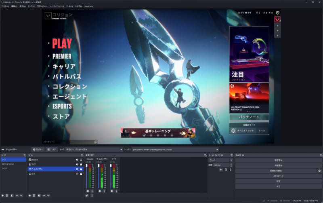Open 表示 menu
Screen dimensions: 323x203
pyautogui.click(x=23, y=6)
